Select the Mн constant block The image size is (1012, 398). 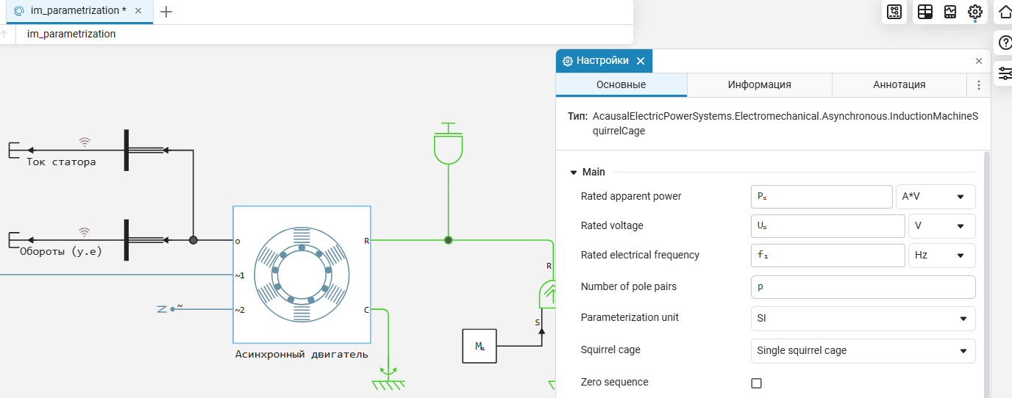pos(480,346)
